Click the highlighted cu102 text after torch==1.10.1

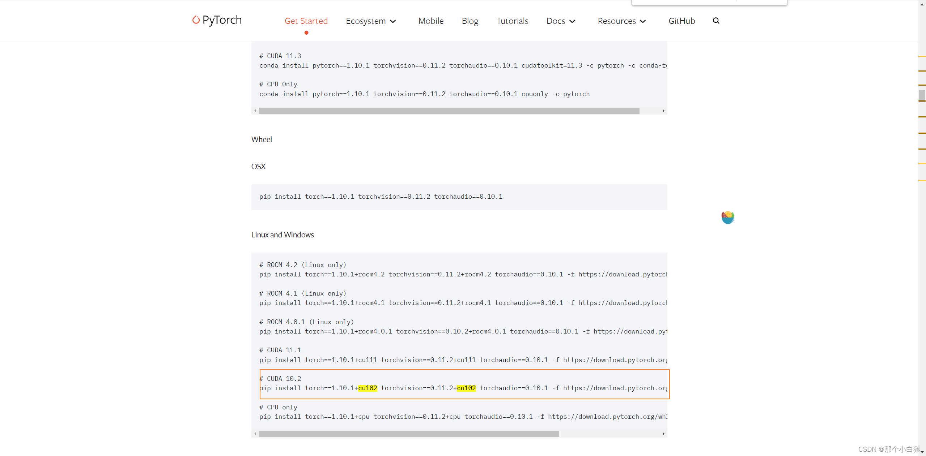[x=368, y=388]
